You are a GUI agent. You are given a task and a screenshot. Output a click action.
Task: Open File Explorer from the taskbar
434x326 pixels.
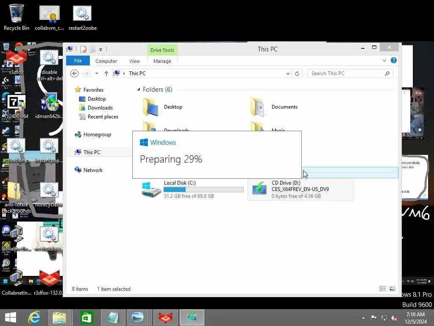[x=59, y=318]
